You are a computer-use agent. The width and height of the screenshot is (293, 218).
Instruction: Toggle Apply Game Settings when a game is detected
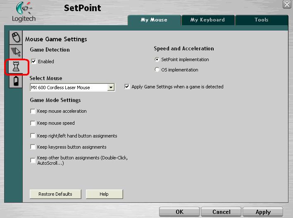point(127,87)
